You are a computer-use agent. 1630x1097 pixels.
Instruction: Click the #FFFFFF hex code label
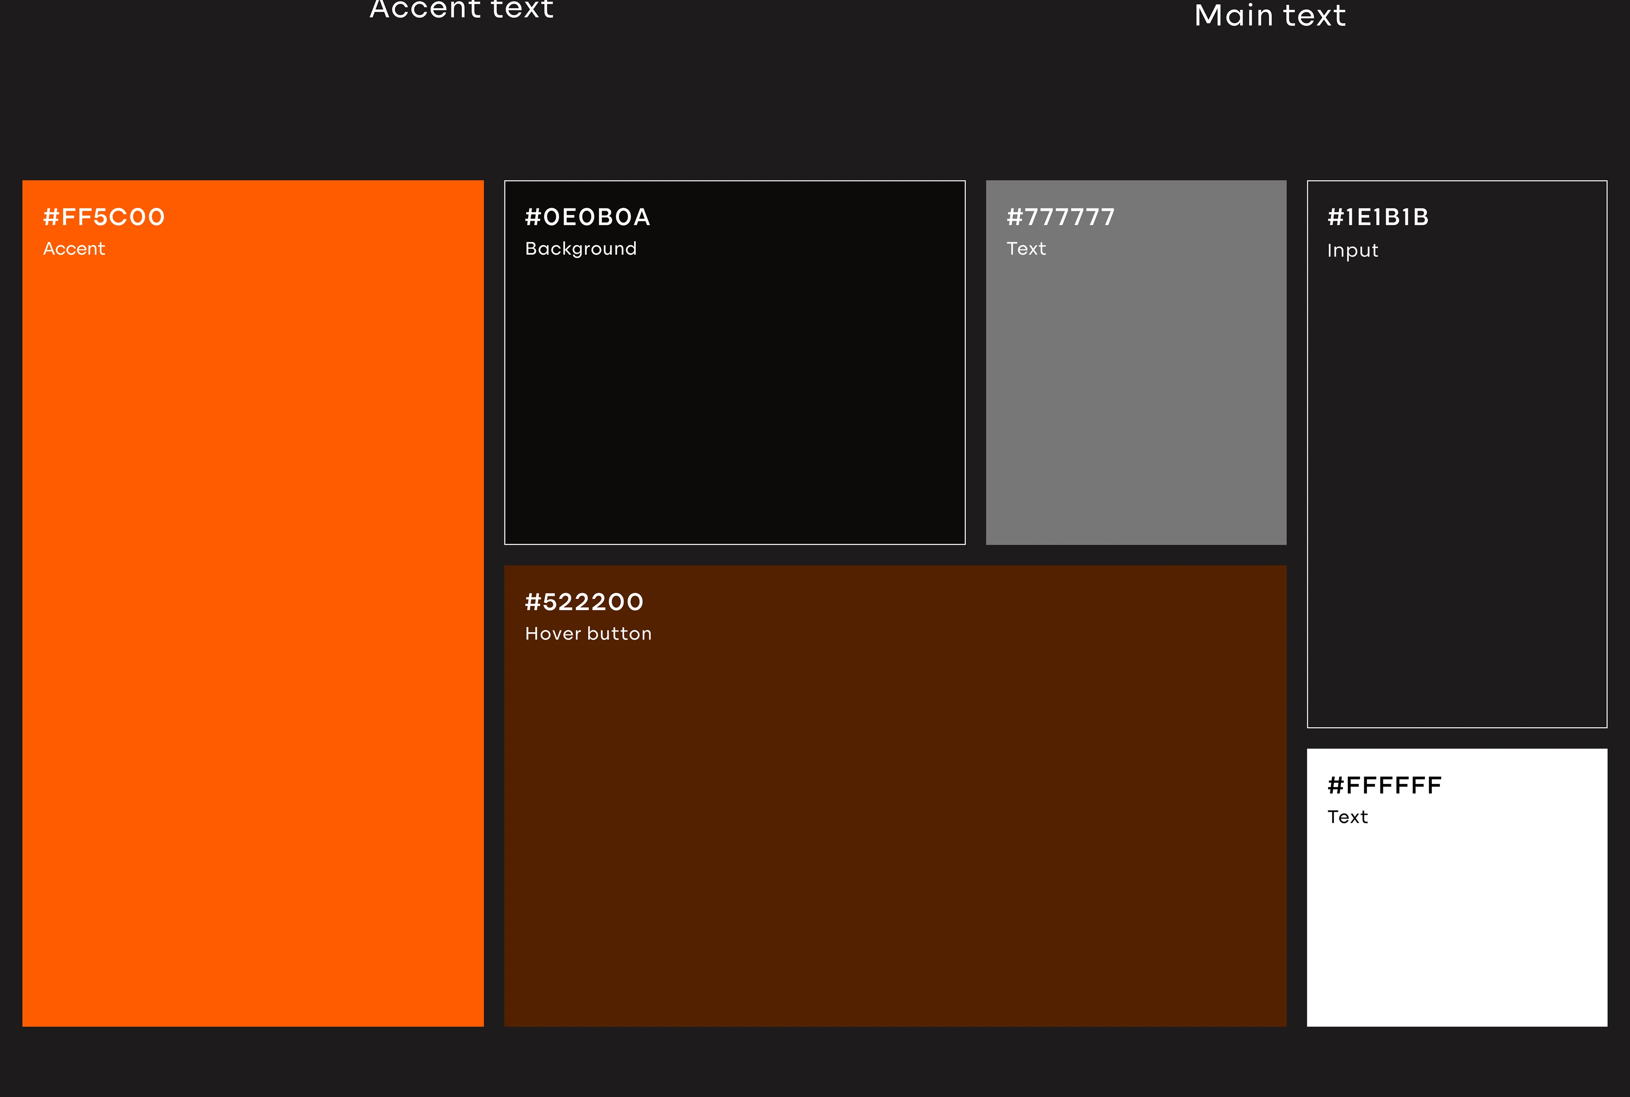click(x=1384, y=785)
